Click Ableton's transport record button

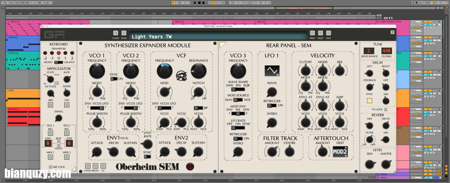[203, 3]
